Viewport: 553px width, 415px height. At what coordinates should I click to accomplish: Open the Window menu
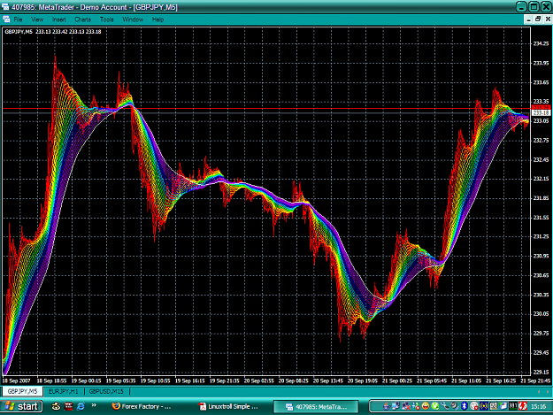pyautogui.click(x=133, y=19)
